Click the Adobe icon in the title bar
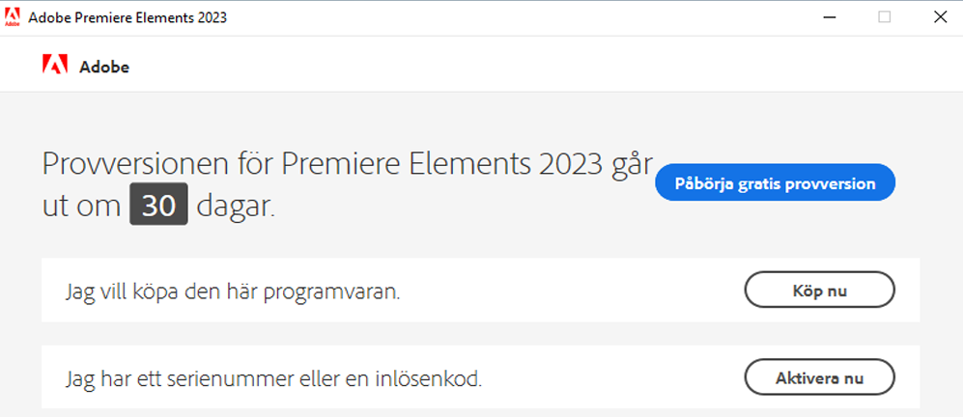963x417 pixels. point(13,17)
